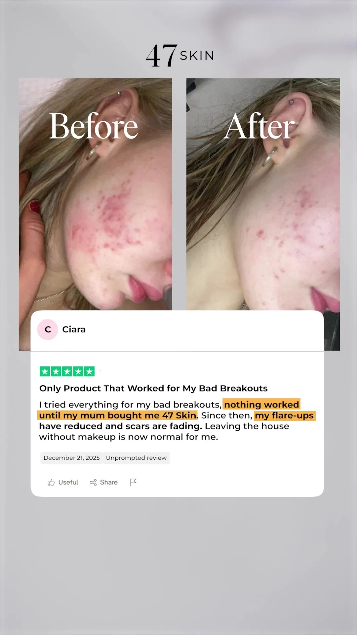Flag the review with the flag icon
The height and width of the screenshot is (635, 357).
[x=133, y=483]
